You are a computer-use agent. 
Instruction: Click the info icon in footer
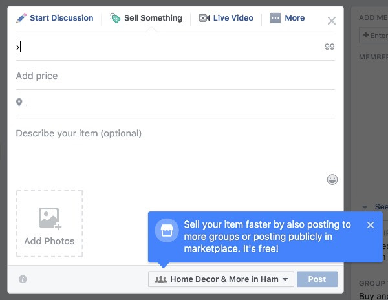(x=23, y=279)
